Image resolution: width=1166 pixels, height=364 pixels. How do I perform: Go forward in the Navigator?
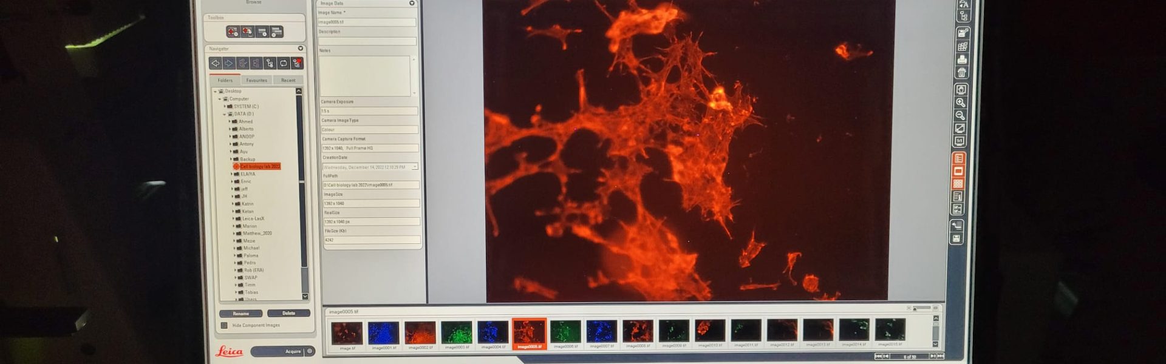pyautogui.click(x=228, y=63)
